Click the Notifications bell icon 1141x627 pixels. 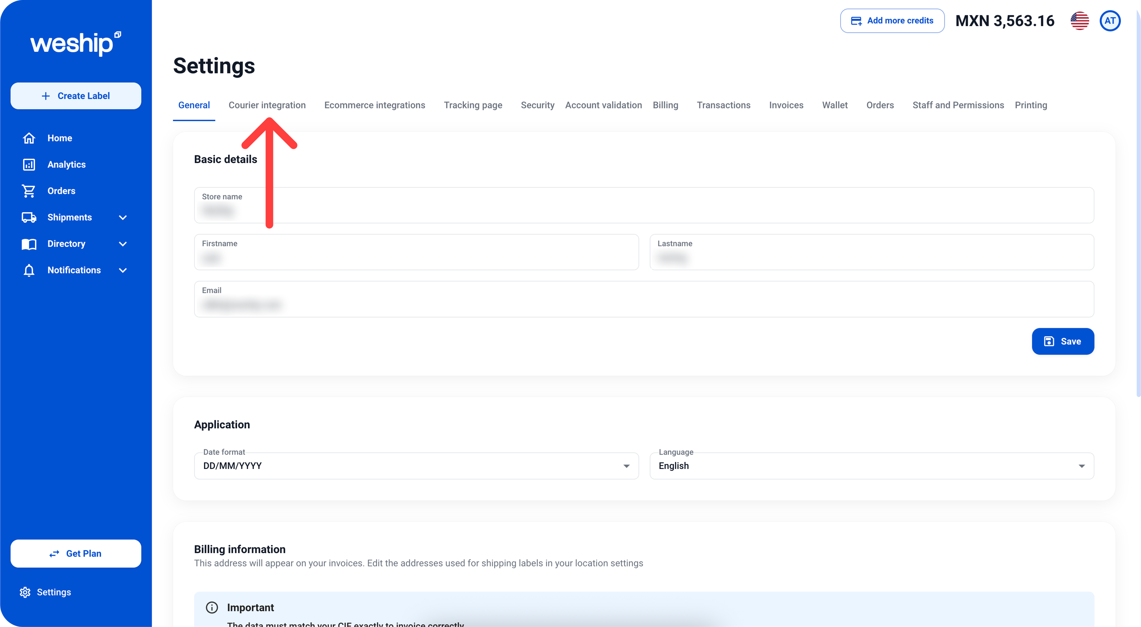[x=29, y=270]
